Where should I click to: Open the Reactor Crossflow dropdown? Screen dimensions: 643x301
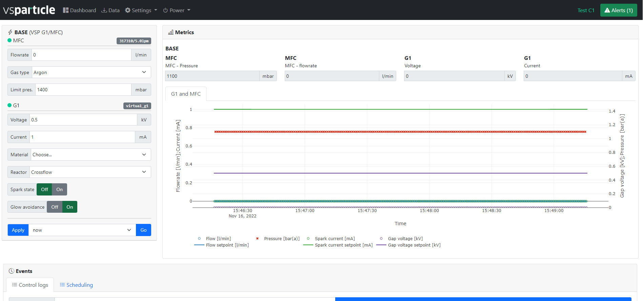(90, 172)
